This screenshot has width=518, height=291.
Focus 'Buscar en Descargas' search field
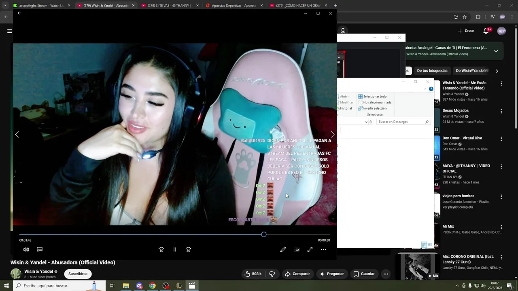403,122
